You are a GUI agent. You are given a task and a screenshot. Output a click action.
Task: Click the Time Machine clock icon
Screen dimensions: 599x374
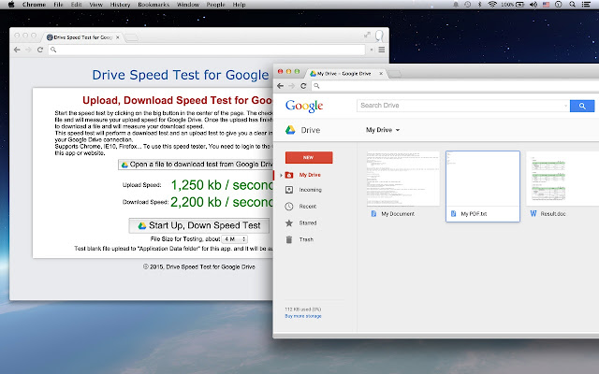point(468,5)
